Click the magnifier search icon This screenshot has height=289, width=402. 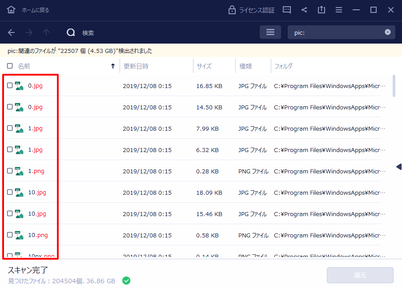(71, 32)
